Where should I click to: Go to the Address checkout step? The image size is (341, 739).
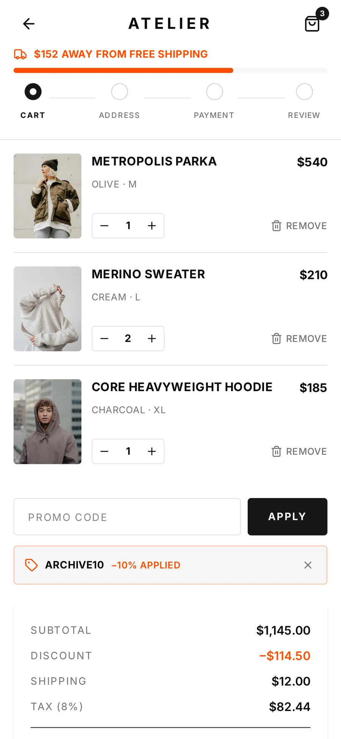click(x=119, y=101)
